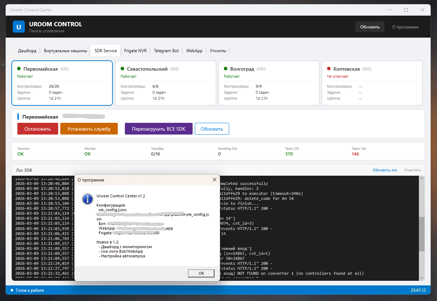
Task: Click the Handles value 0/16
Action: [156, 154]
